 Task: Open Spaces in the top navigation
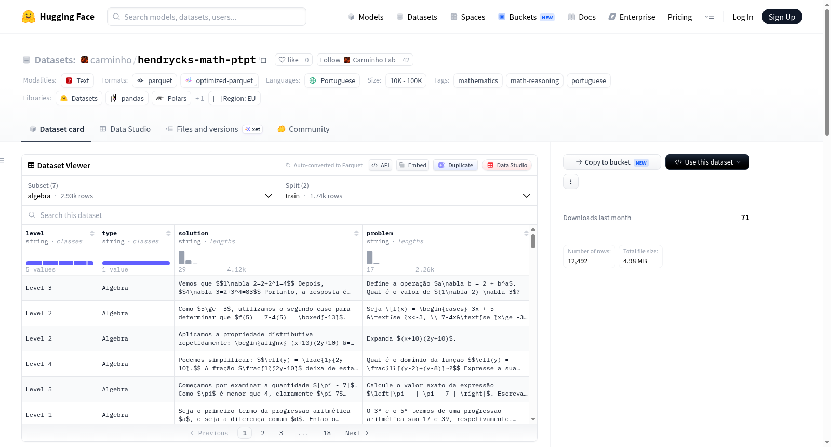pos(468,17)
